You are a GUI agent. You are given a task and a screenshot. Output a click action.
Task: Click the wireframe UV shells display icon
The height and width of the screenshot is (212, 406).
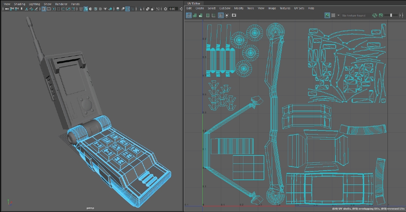point(189,15)
